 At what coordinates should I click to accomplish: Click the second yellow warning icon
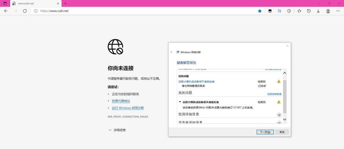(x=279, y=102)
